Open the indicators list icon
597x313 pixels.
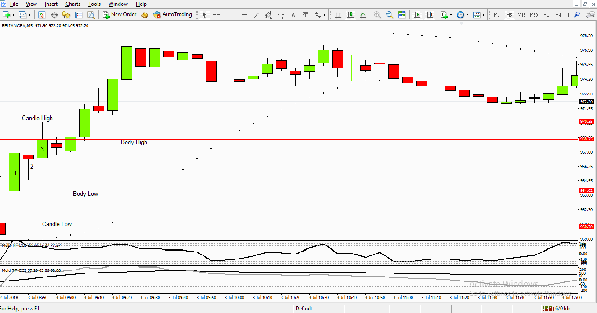point(445,15)
